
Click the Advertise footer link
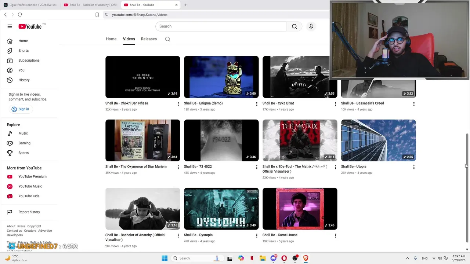(x=45, y=231)
